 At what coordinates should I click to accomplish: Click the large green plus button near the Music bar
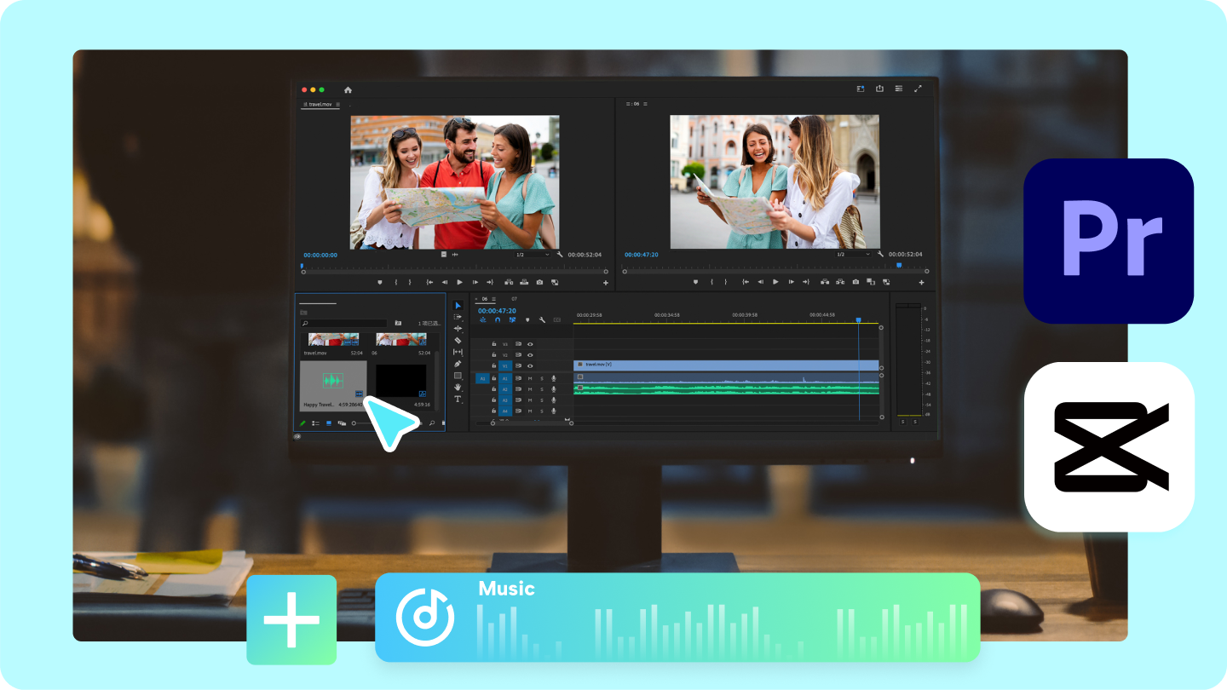(291, 618)
